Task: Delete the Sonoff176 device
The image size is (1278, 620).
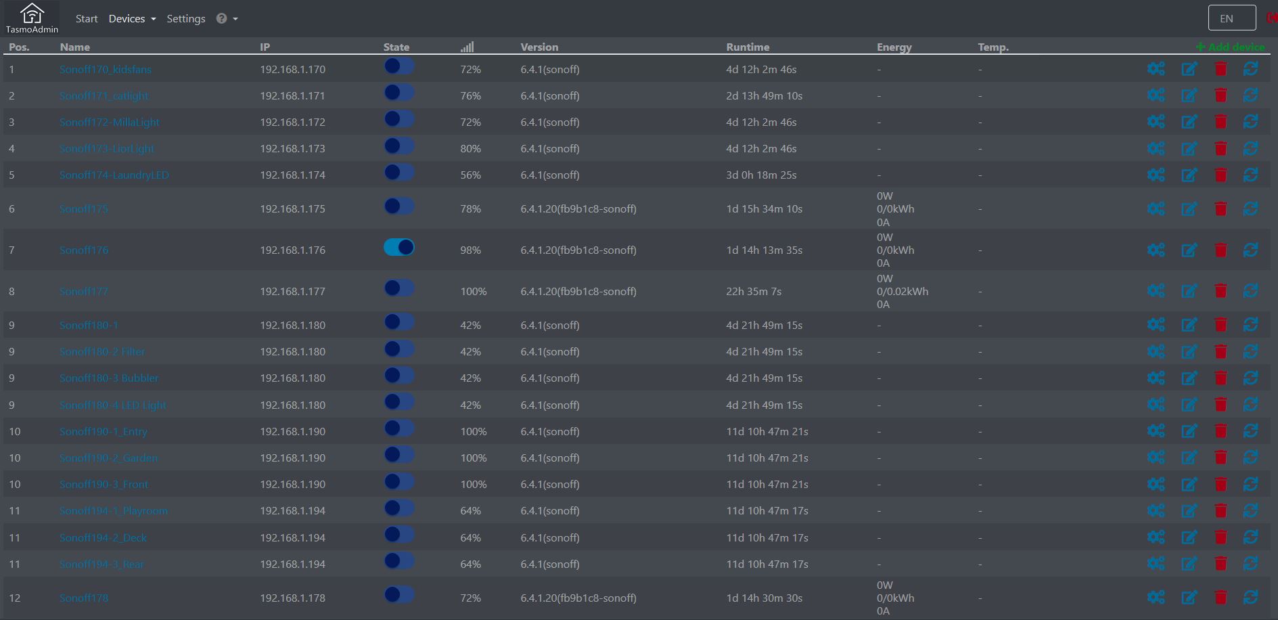Action: (1220, 250)
